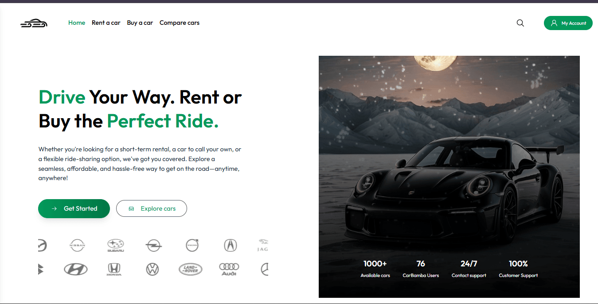The image size is (598, 304).
Task: Click the Honda brand logo
Action: click(114, 269)
